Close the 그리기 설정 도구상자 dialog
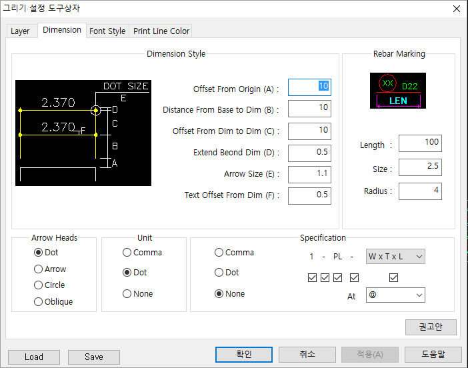This screenshot has width=468, height=368. [457, 9]
